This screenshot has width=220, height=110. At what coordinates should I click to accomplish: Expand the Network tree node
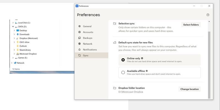click(x=11, y=63)
